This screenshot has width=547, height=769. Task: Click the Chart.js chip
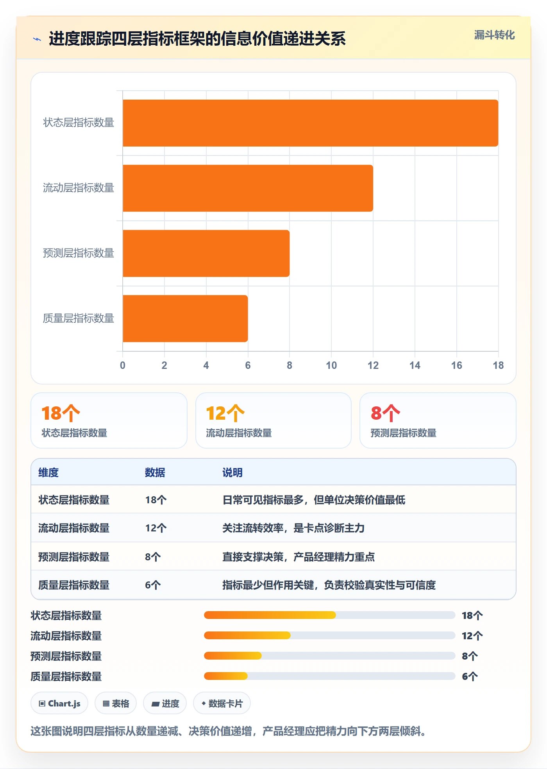59,703
